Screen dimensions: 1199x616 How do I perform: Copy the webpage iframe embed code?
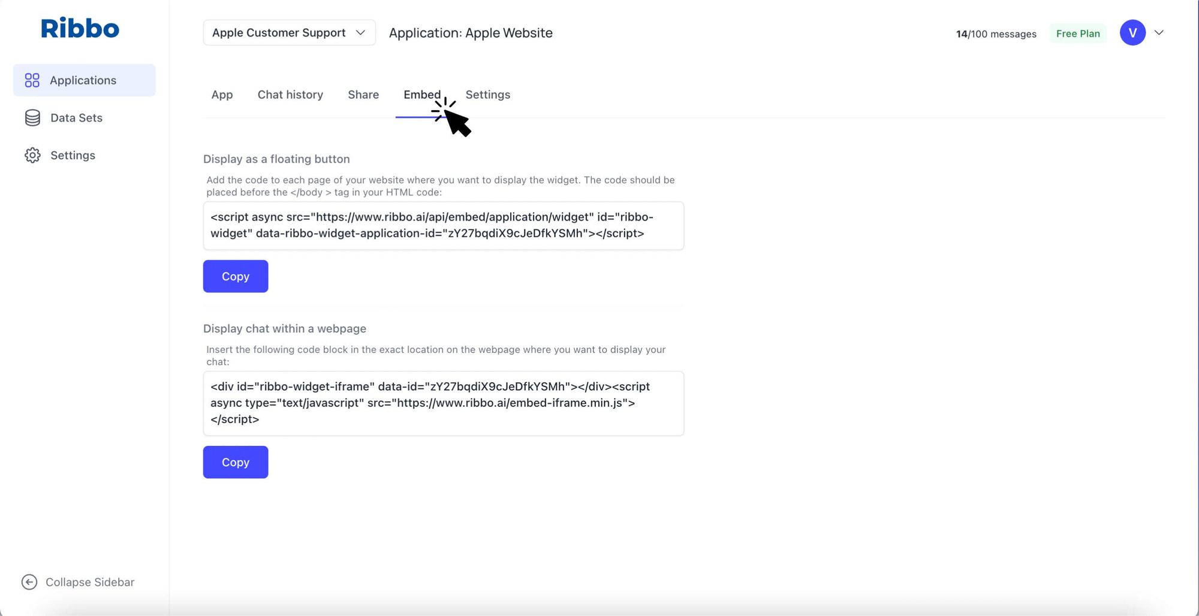point(236,462)
